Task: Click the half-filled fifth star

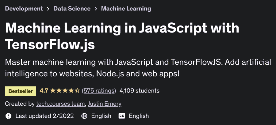Action: (77, 91)
